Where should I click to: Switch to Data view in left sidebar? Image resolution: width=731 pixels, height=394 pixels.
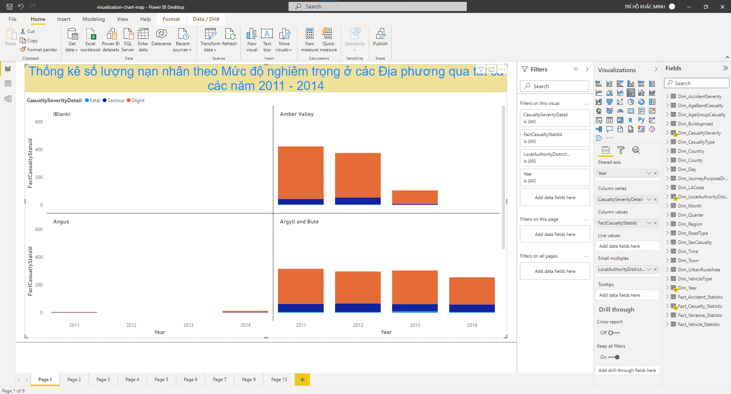coord(8,84)
